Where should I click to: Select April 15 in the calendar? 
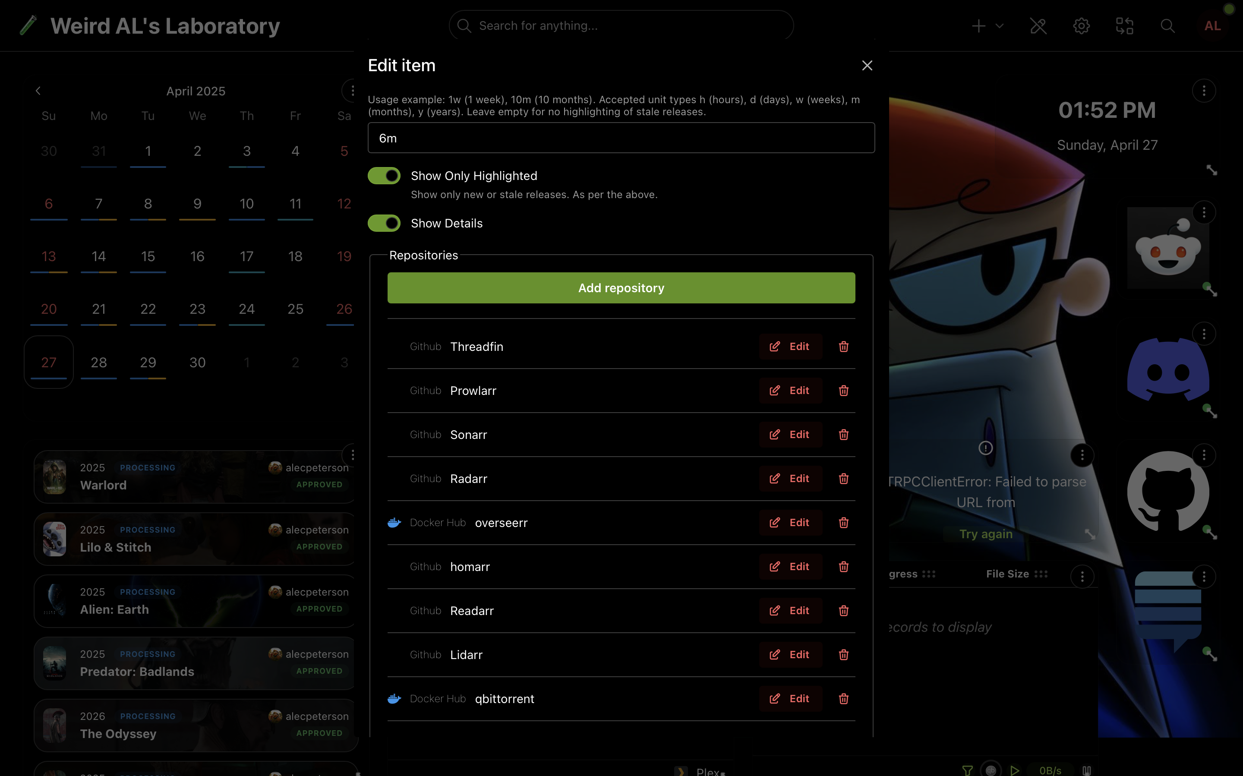tap(148, 257)
